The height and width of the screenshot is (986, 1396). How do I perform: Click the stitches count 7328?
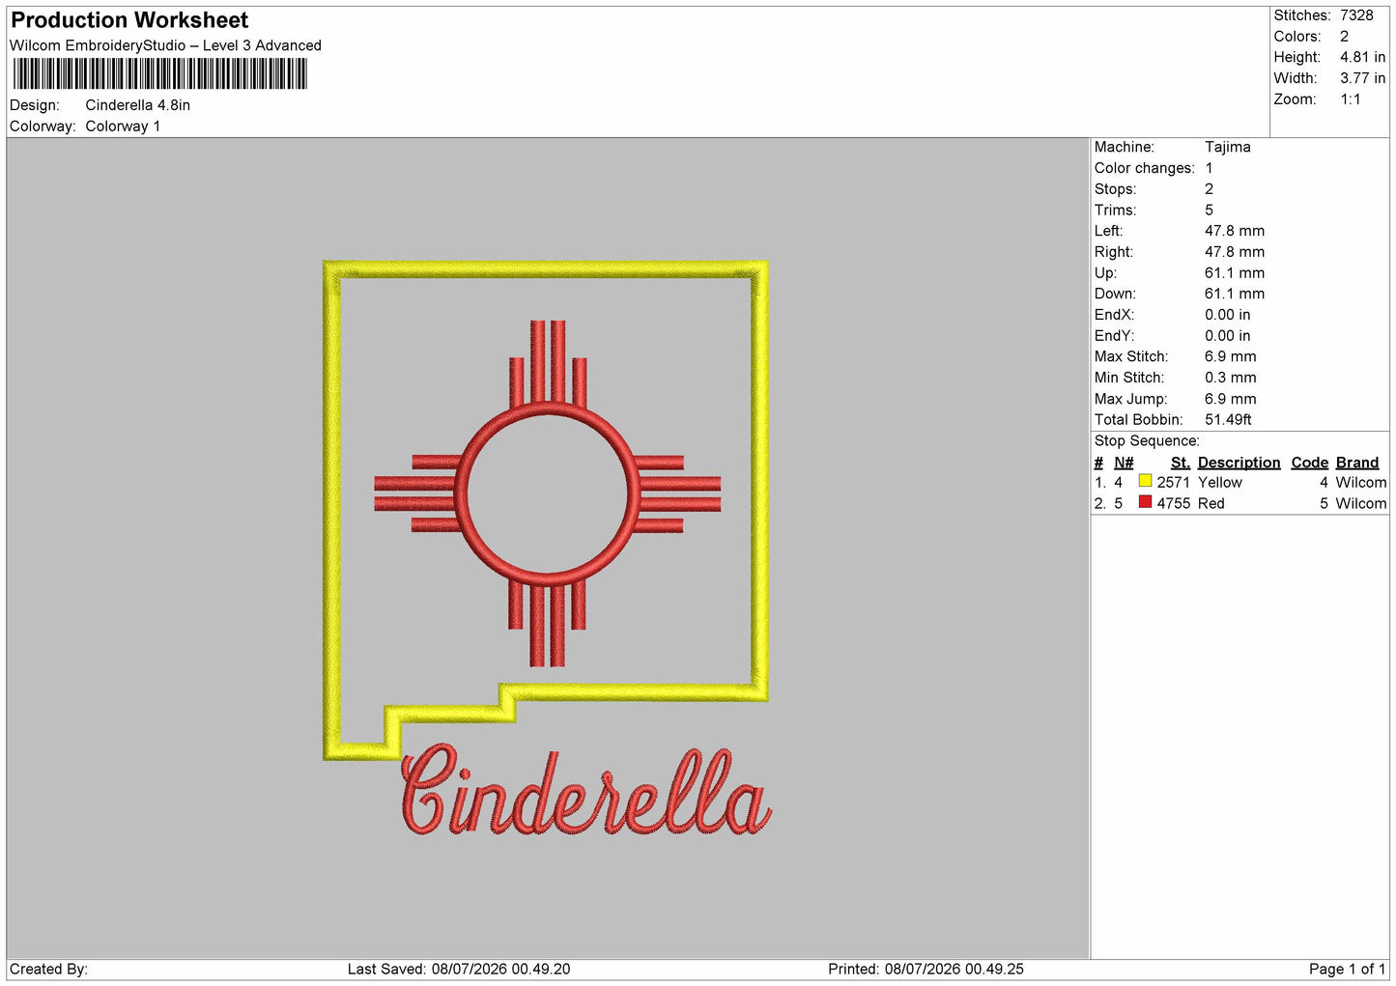pyautogui.click(x=1356, y=15)
